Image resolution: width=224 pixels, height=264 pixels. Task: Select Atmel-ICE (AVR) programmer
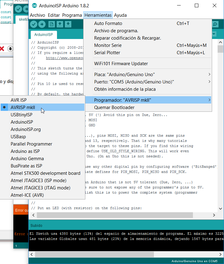pos(42,195)
